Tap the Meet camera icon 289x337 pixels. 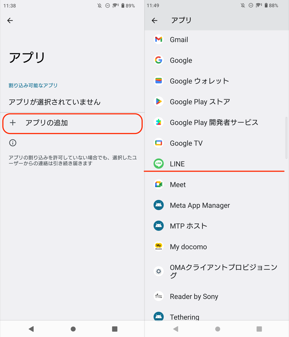158,185
